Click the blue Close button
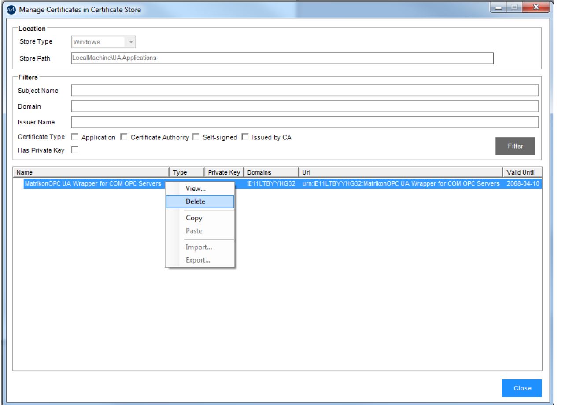Screen dimensions: 565x405 point(522,388)
